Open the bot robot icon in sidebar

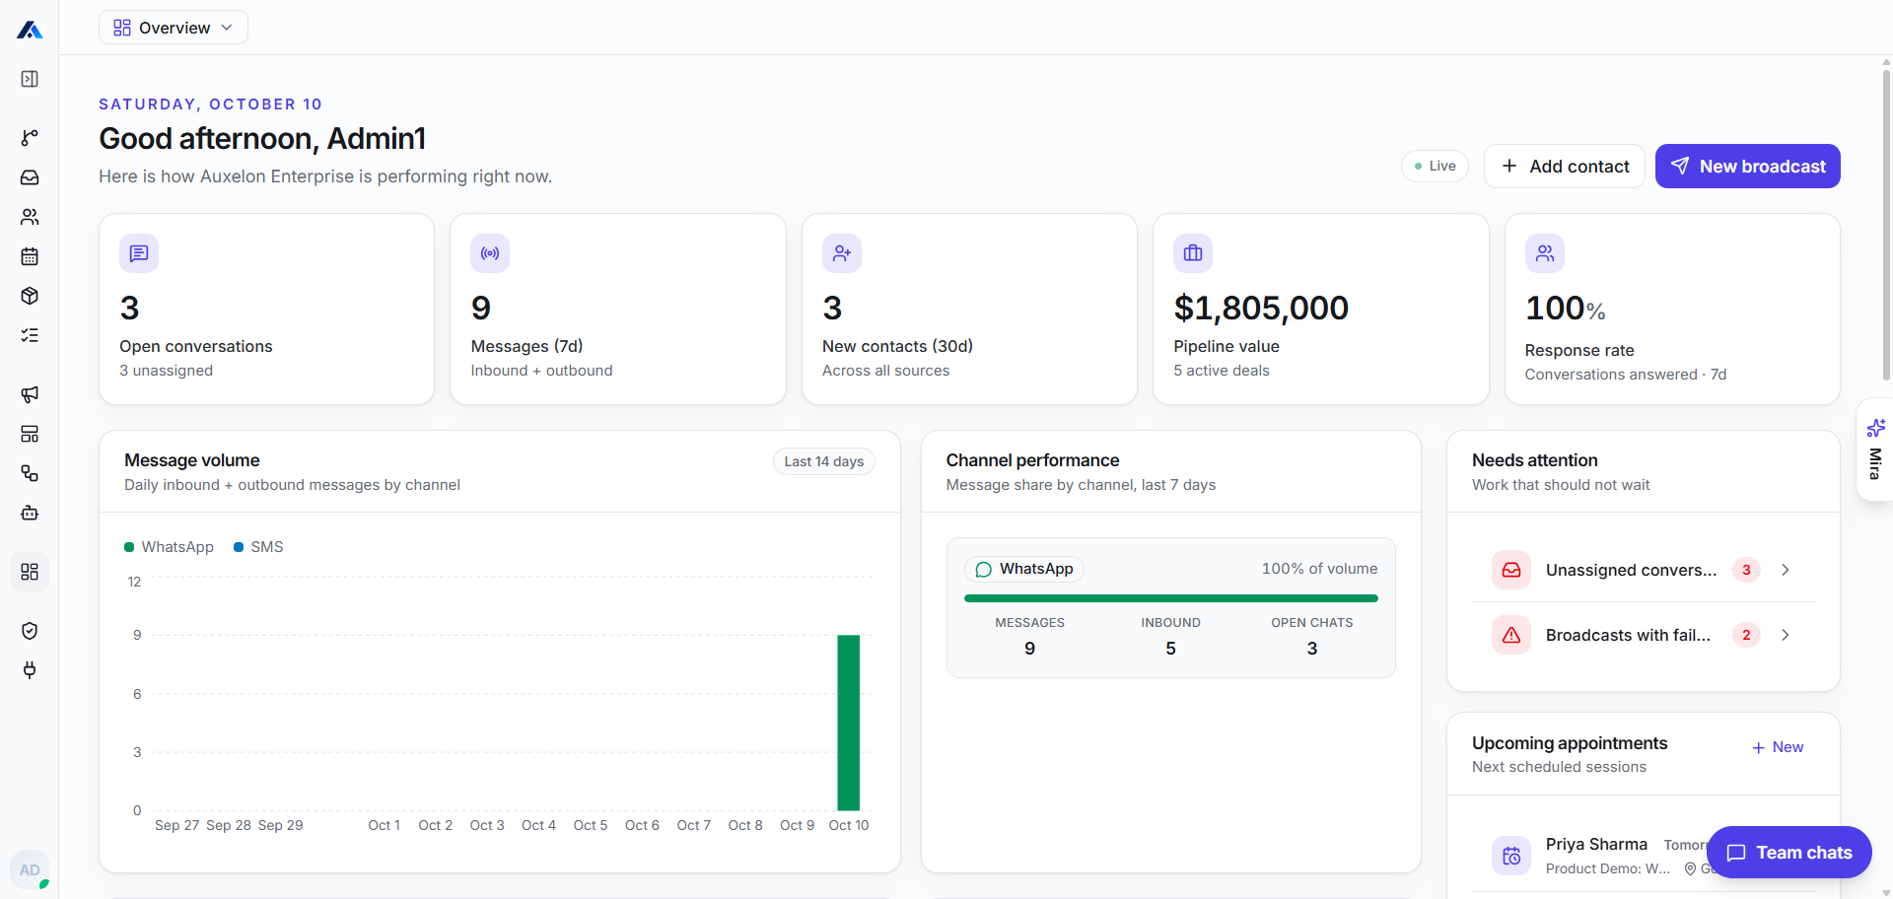[30, 513]
